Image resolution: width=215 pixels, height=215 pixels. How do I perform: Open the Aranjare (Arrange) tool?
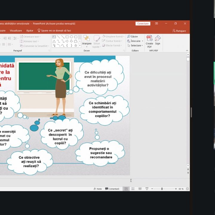[87, 40]
